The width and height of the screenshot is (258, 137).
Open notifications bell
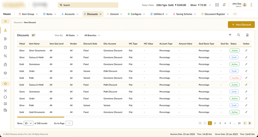[224, 5]
